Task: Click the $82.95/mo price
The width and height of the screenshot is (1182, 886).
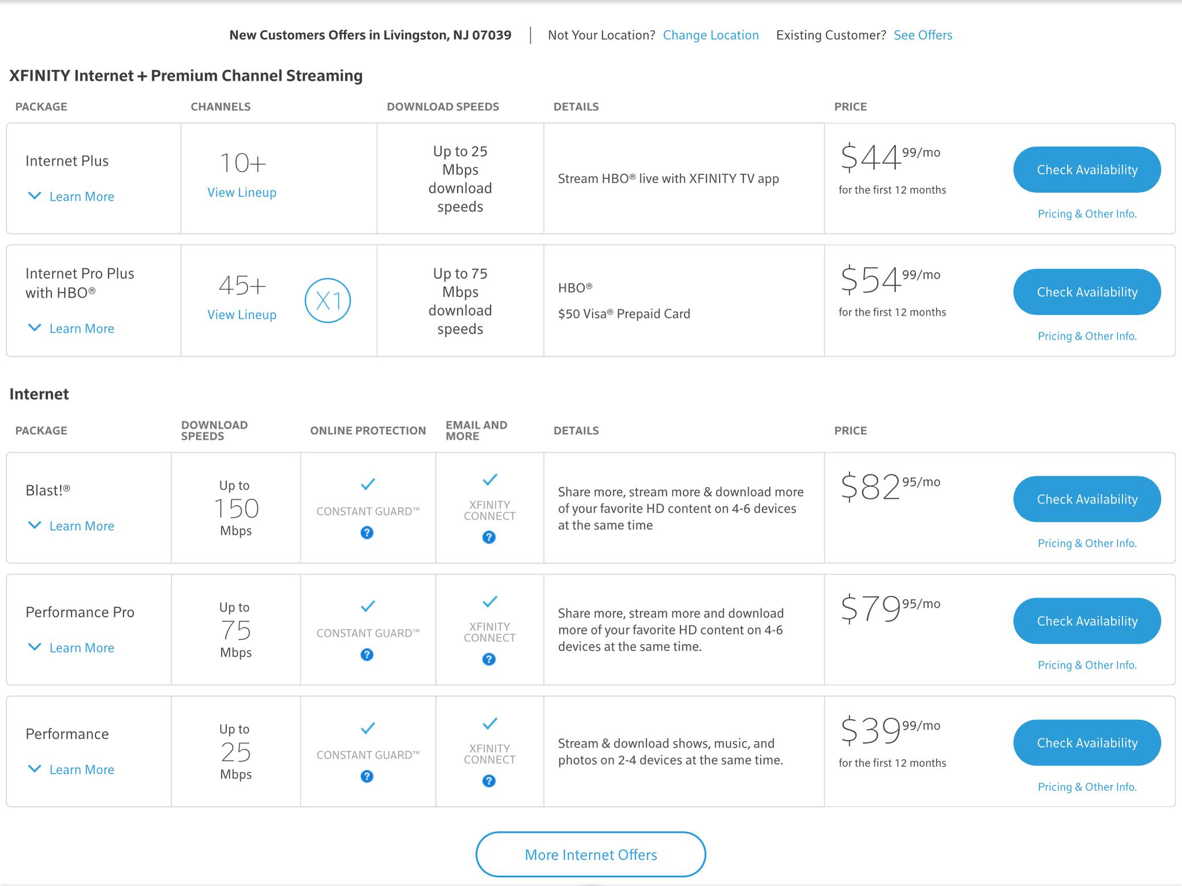Action: tap(890, 487)
